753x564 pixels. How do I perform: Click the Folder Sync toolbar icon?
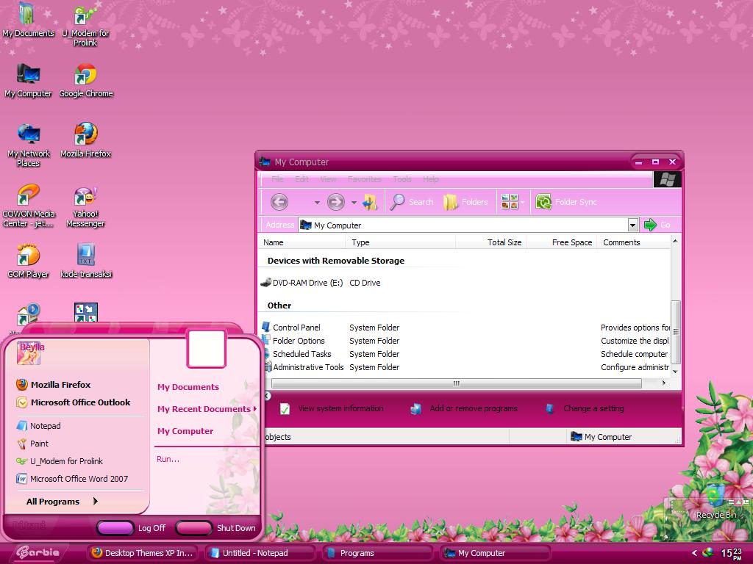click(x=565, y=202)
